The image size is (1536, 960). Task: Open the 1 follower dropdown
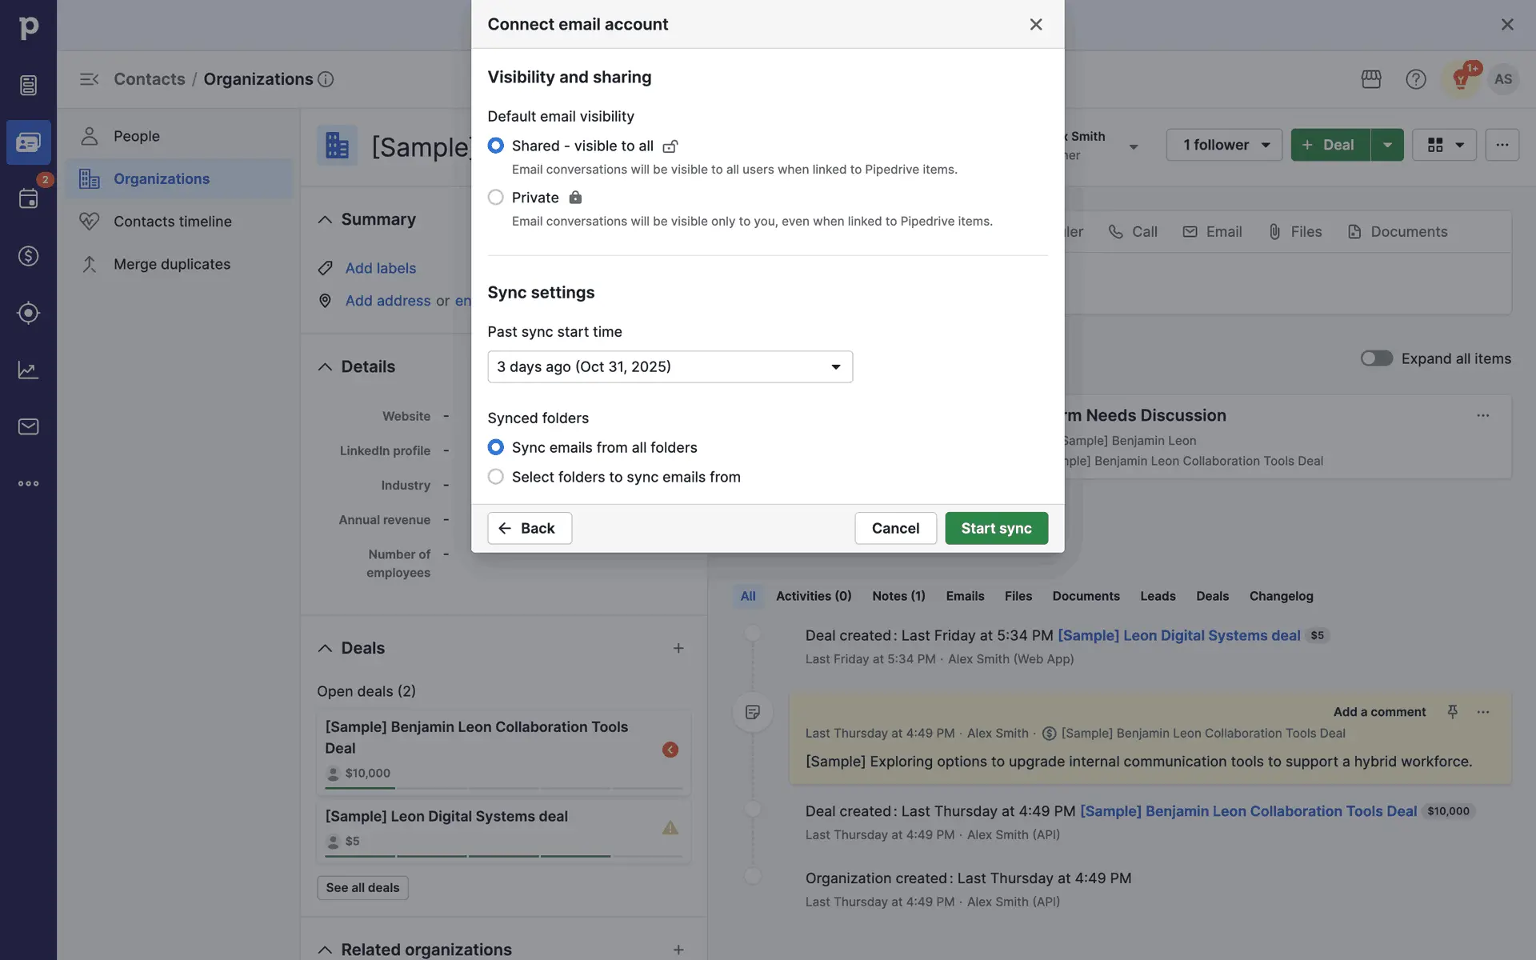tap(1224, 145)
